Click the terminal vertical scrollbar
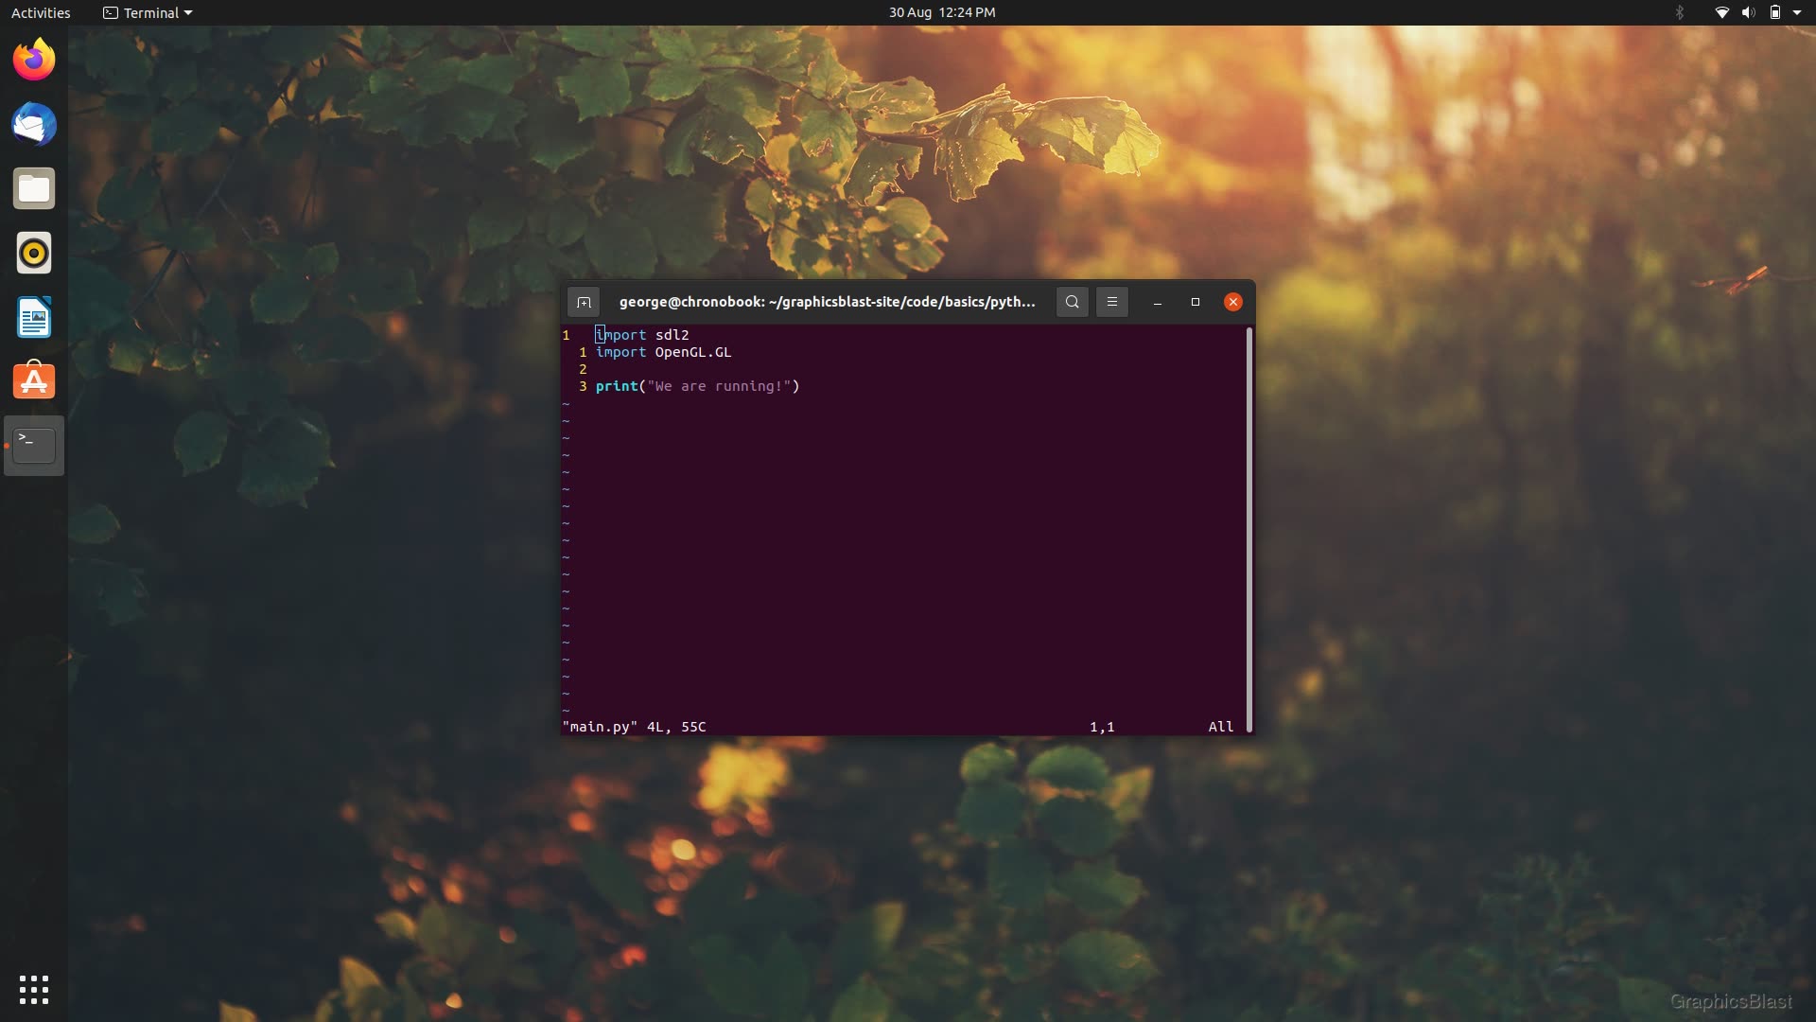 [1249, 529]
